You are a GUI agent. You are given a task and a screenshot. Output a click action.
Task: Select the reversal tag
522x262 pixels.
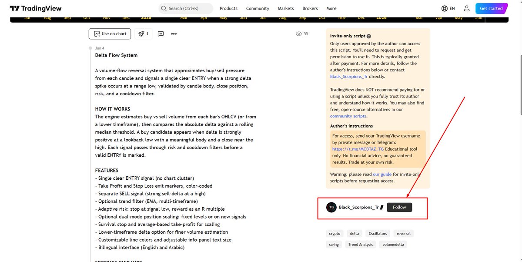pyautogui.click(x=404, y=234)
